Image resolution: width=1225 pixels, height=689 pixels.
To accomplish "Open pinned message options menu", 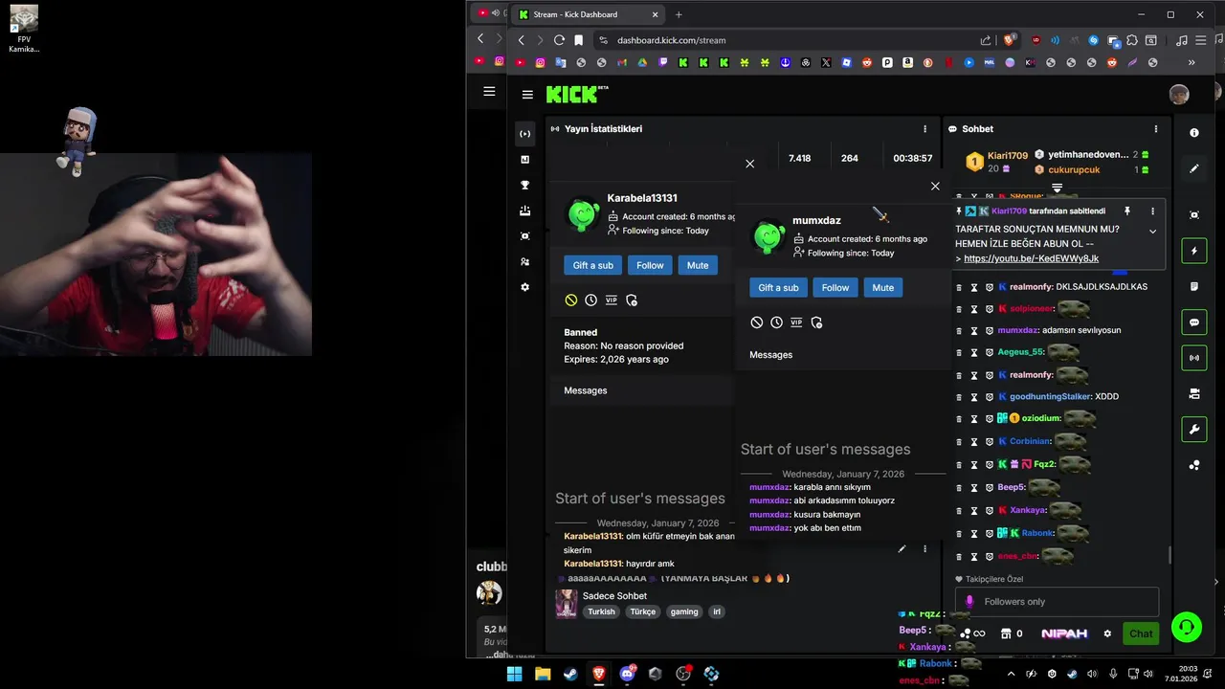I will pos(1152,211).
